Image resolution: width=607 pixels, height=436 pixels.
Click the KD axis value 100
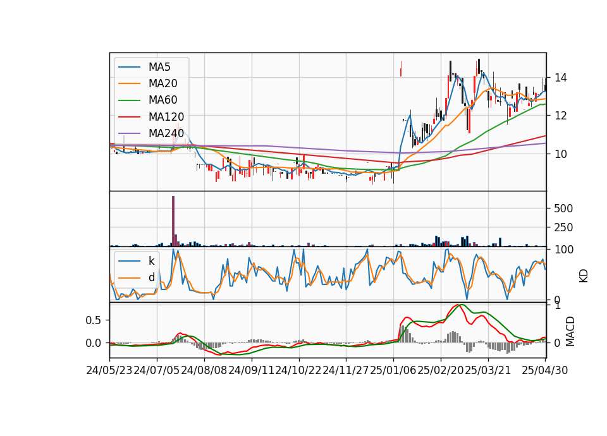point(564,250)
